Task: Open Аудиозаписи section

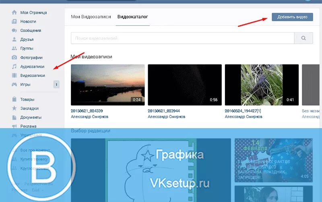Action: 32,67
